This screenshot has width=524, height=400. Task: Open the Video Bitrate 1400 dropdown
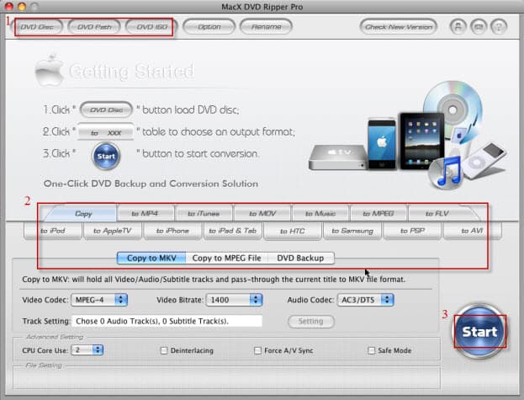pyautogui.click(x=234, y=300)
